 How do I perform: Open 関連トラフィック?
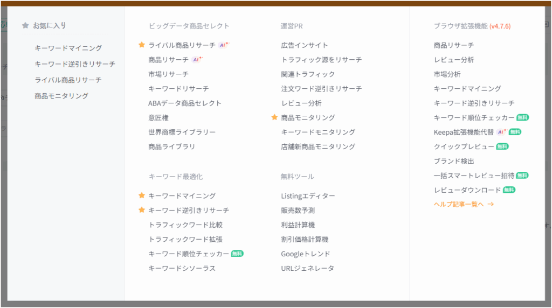tap(308, 74)
